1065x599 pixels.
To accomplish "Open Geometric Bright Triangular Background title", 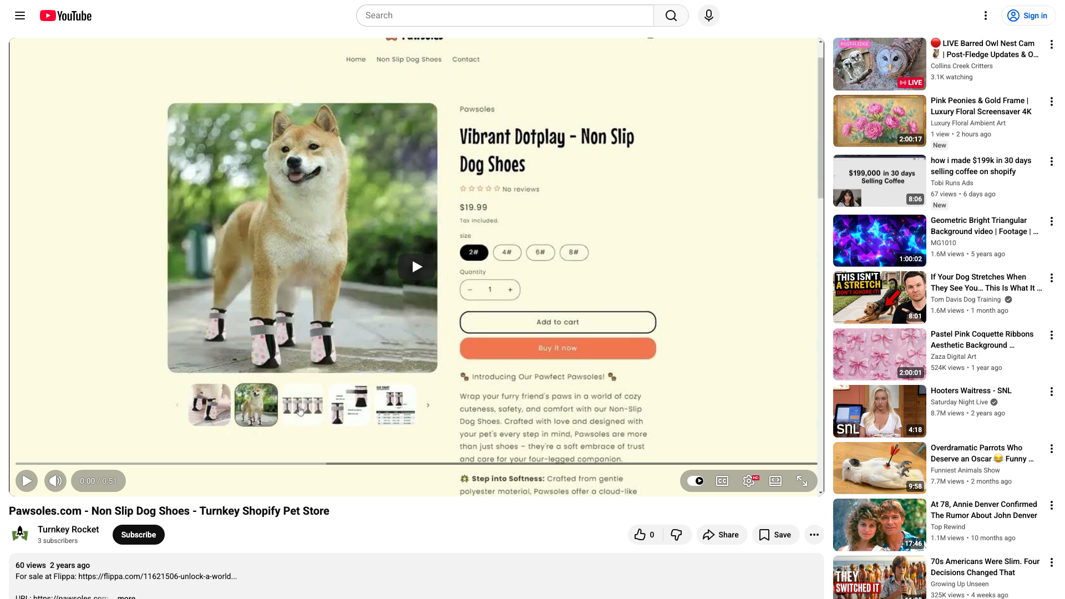I will click(x=984, y=226).
